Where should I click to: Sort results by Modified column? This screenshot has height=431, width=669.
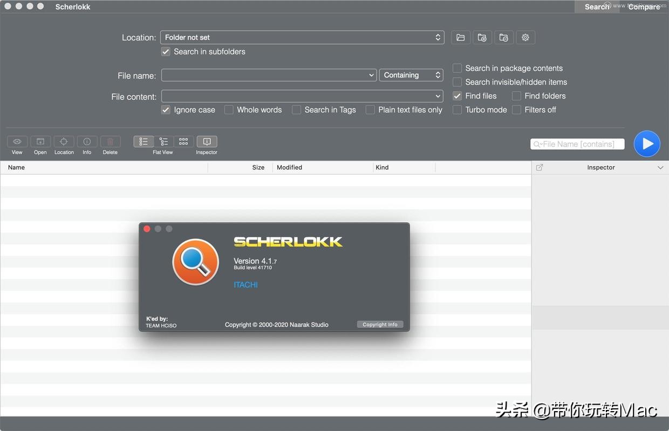(323, 167)
